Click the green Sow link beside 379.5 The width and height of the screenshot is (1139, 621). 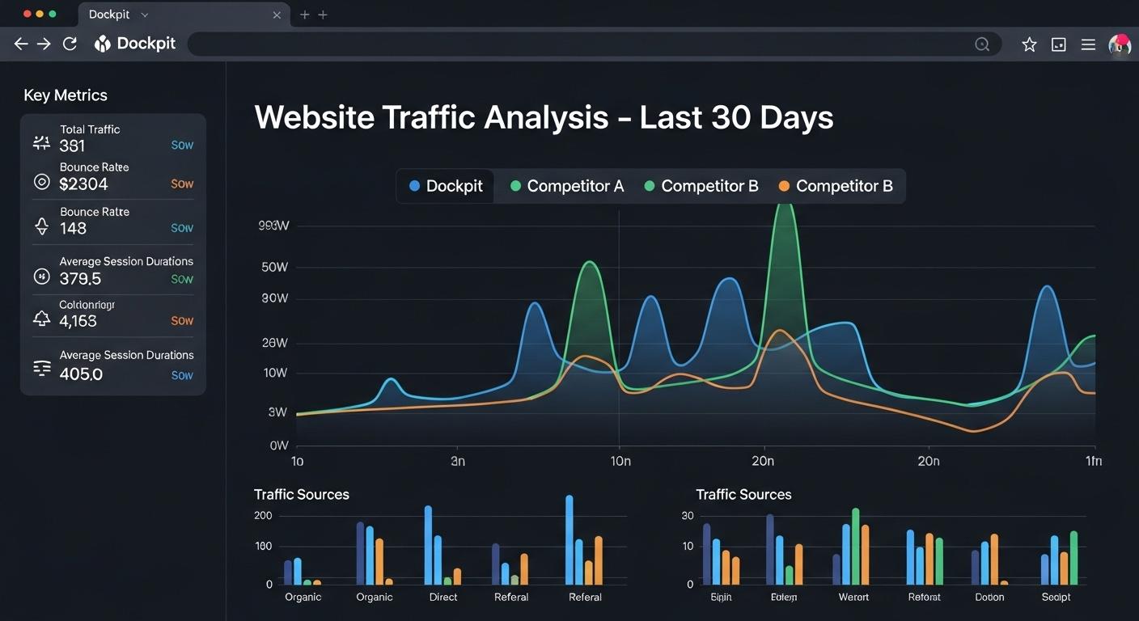click(x=182, y=279)
